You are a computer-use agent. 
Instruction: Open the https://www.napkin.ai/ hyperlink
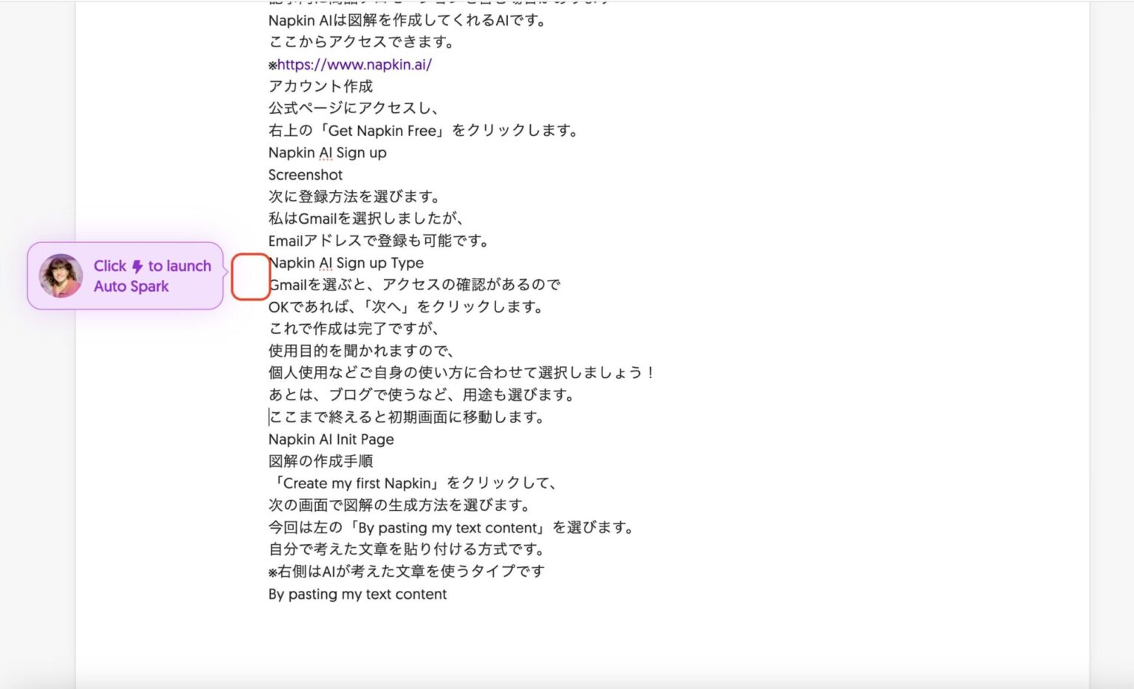355,64
